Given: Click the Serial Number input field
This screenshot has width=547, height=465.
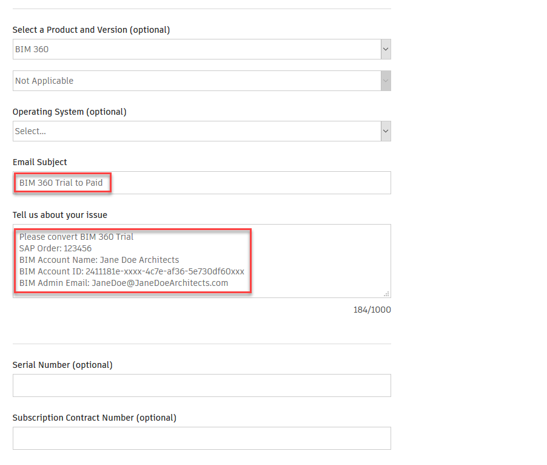Looking at the screenshot, I should tap(200, 385).
